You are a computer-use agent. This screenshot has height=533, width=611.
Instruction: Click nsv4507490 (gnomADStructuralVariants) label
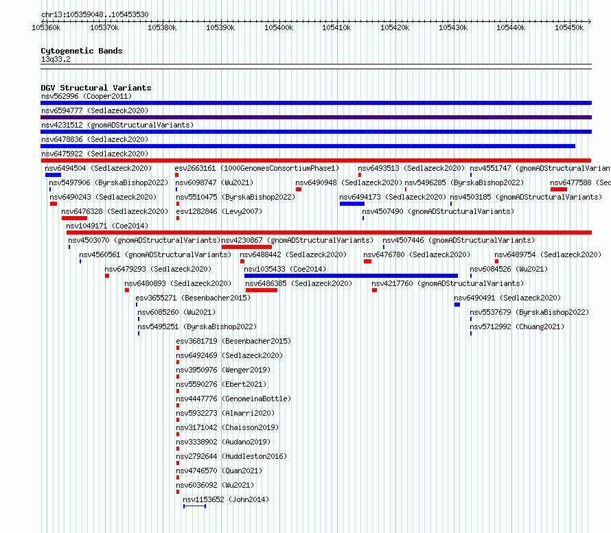pyautogui.click(x=438, y=211)
